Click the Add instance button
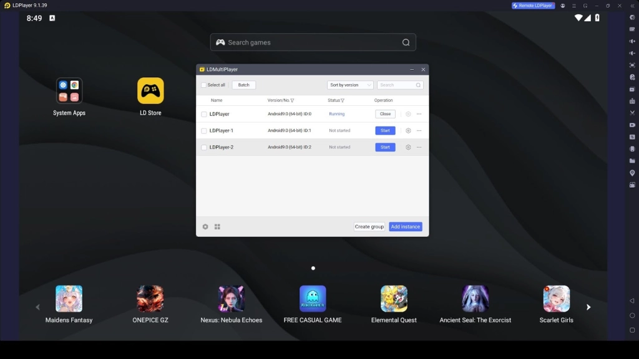 pos(406,227)
